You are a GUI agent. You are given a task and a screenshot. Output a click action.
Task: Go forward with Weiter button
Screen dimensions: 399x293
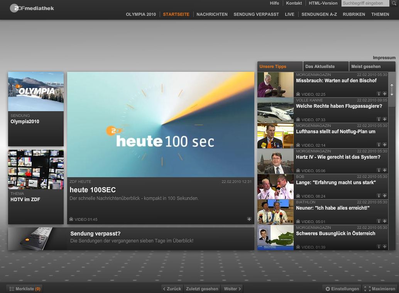(232, 289)
